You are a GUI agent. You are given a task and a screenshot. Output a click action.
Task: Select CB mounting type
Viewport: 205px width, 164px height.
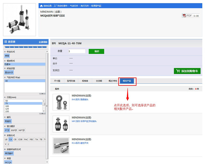pos(15,139)
